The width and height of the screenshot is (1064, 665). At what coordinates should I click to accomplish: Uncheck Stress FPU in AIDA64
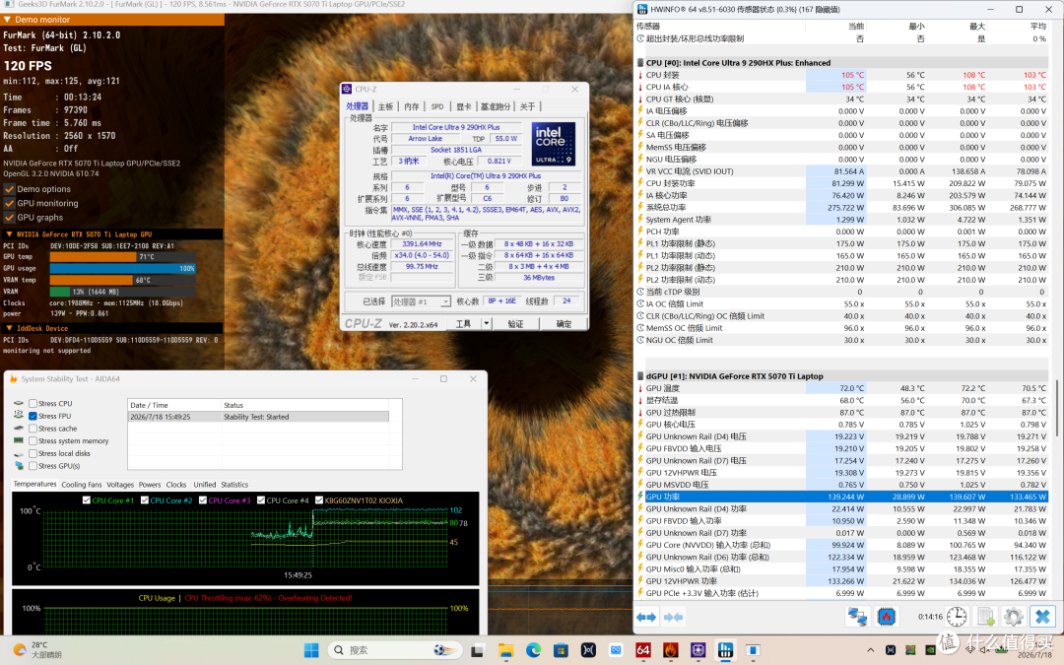click(x=33, y=416)
